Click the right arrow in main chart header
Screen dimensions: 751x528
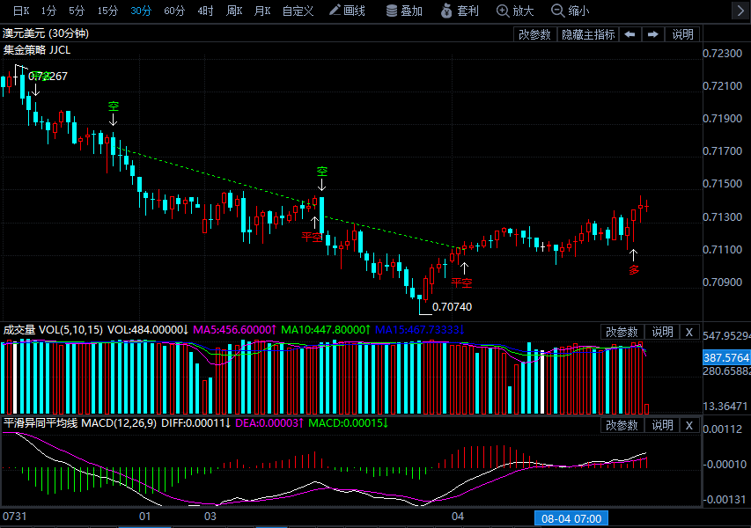tap(652, 34)
